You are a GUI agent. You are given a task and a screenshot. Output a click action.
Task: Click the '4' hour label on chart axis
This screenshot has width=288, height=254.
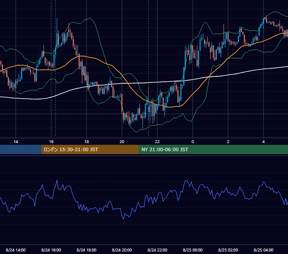coord(263,142)
